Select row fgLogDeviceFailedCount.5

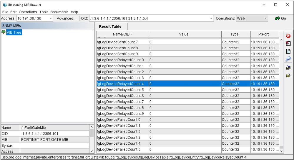coord(188,149)
